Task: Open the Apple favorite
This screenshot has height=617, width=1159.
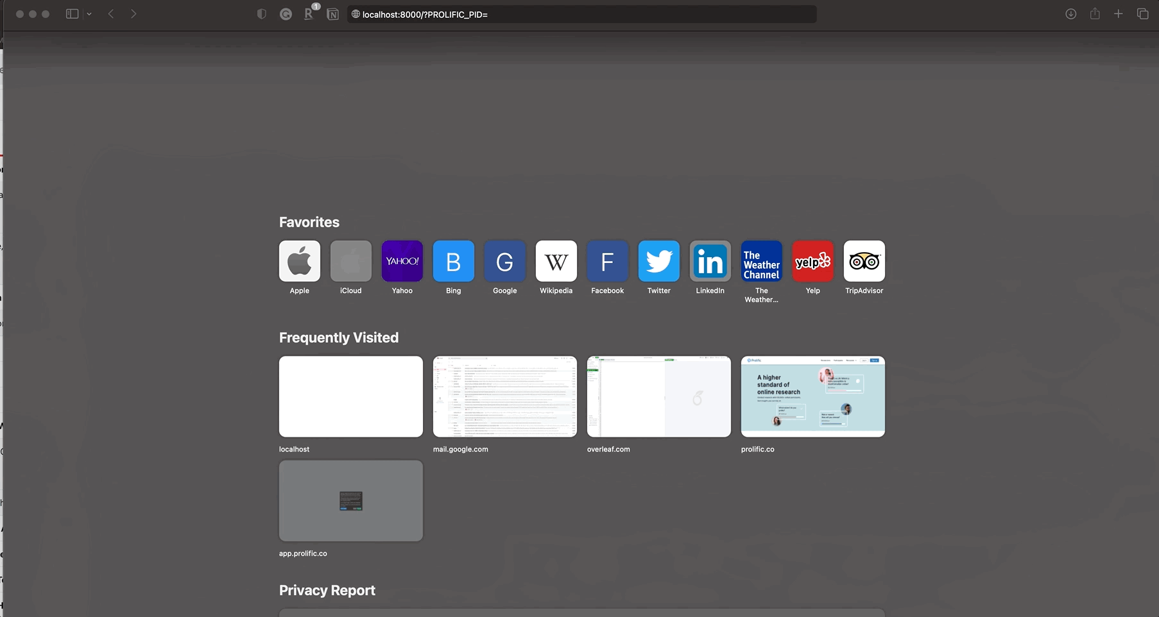Action: pos(300,261)
